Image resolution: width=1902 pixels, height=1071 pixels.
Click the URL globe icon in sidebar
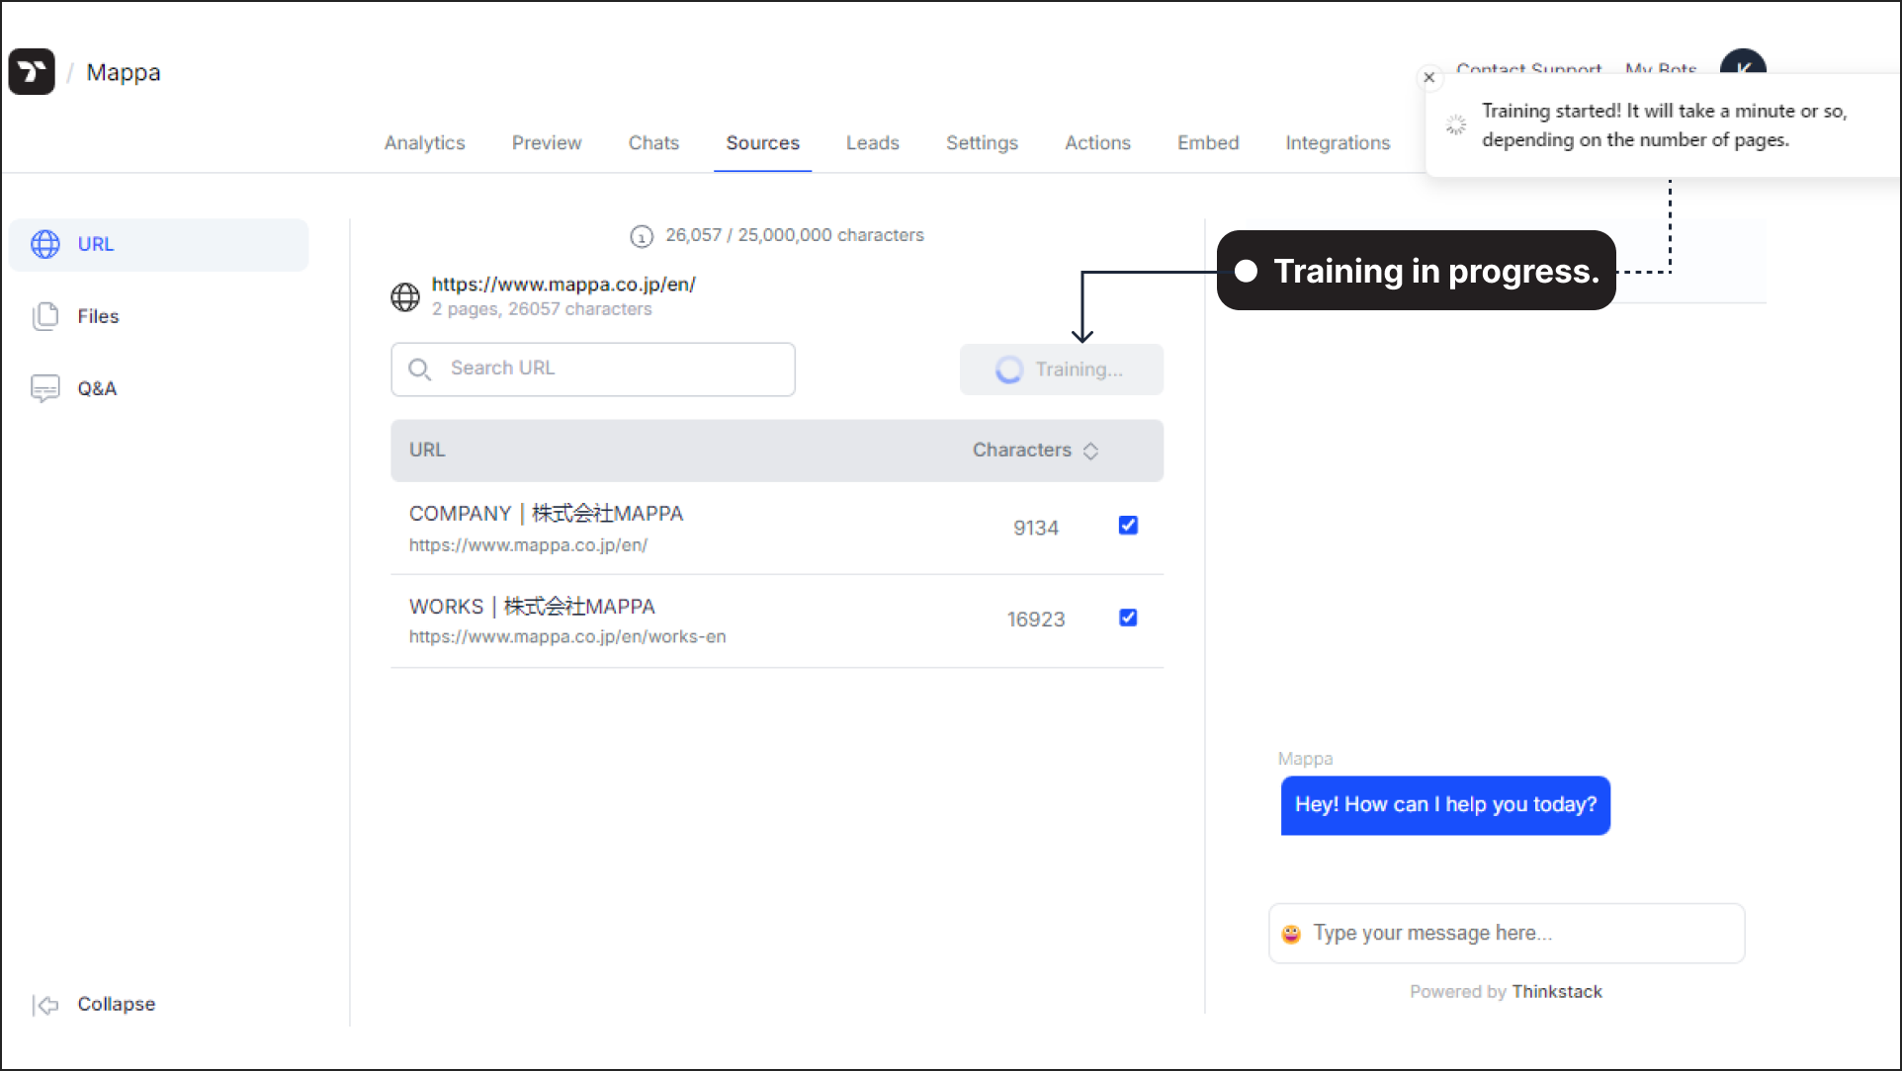click(x=45, y=244)
